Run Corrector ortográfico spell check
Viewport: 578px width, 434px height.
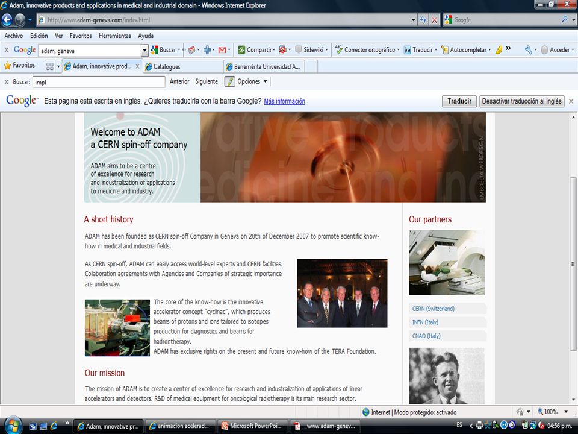point(367,50)
